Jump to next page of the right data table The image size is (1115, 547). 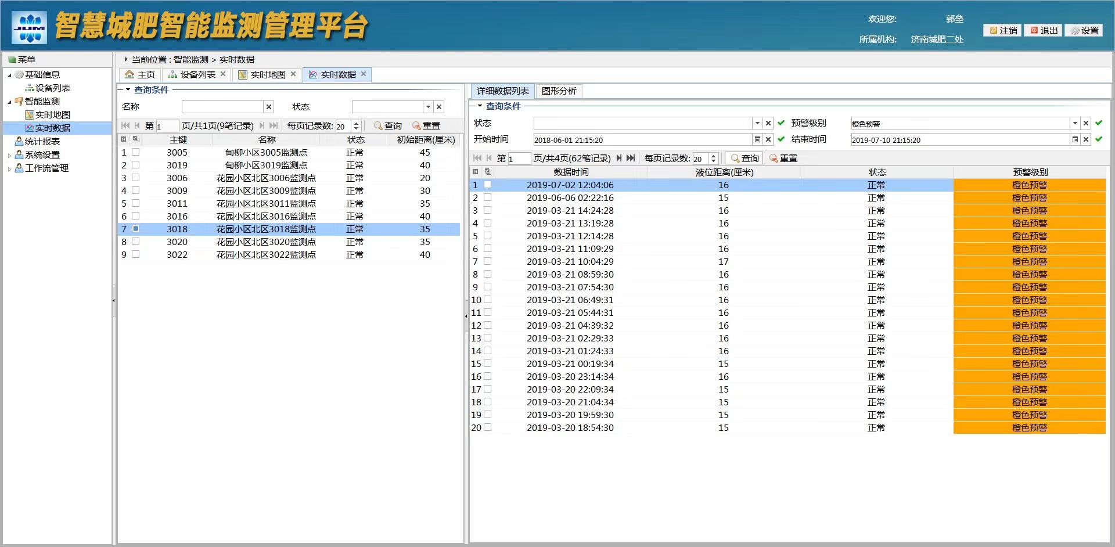[x=619, y=158]
